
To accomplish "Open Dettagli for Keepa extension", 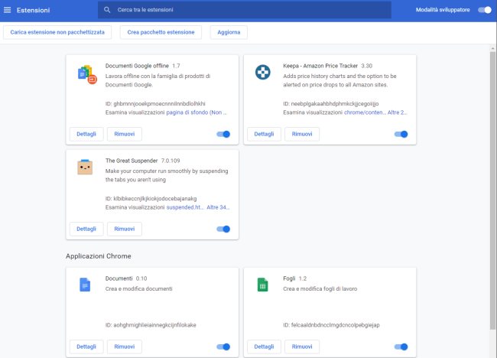I will [x=264, y=134].
